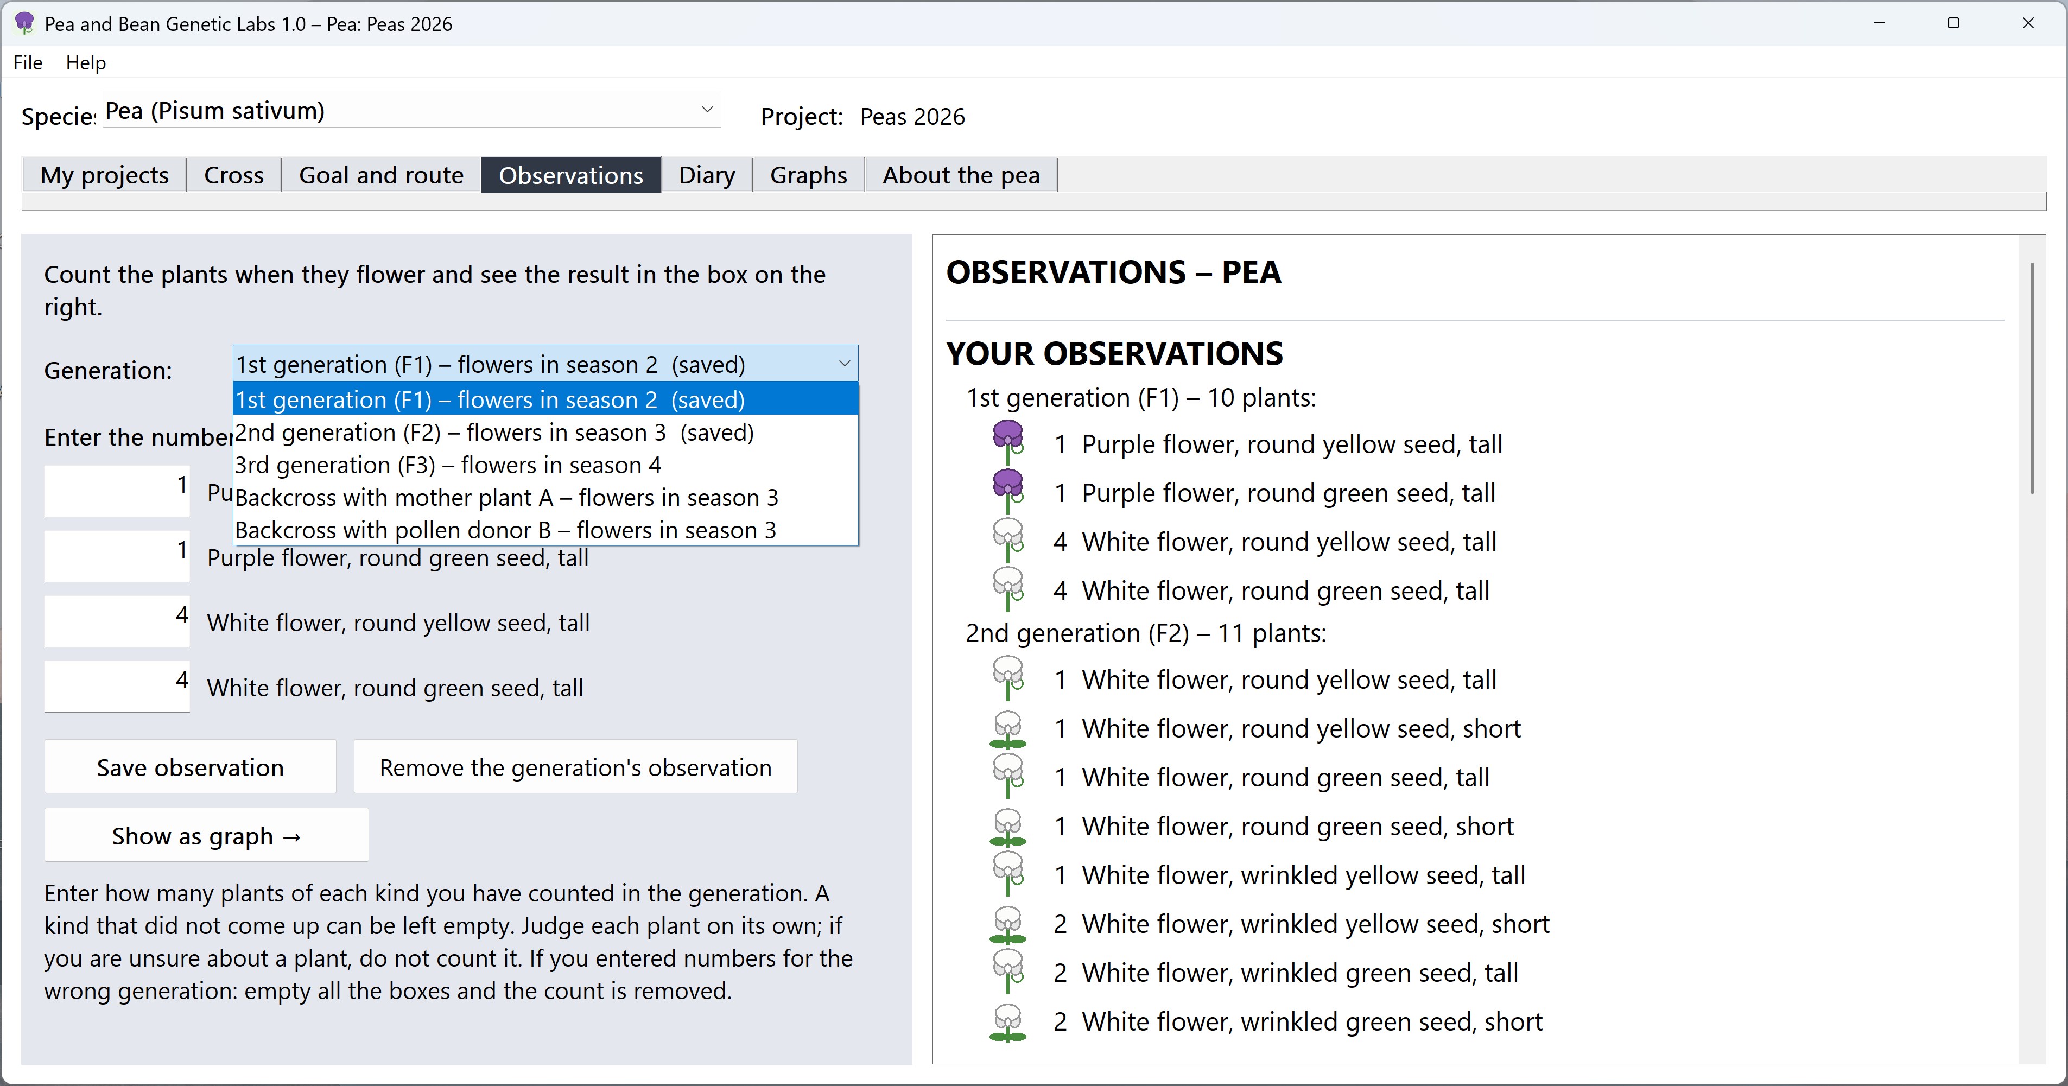Click flower icon for wrinkled green seed, short
Image resolution: width=2068 pixels, height=1086 pixels.
1008,1023
